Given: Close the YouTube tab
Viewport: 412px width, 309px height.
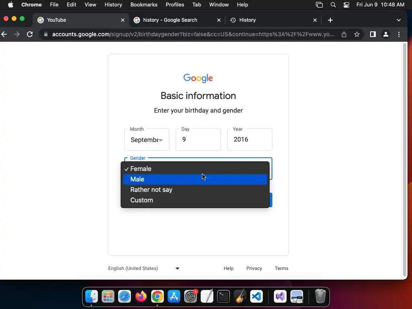Looking at the screenshot, I should (122, 20).
